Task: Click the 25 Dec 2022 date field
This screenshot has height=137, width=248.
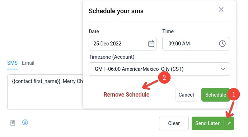Action: point(122,44)
